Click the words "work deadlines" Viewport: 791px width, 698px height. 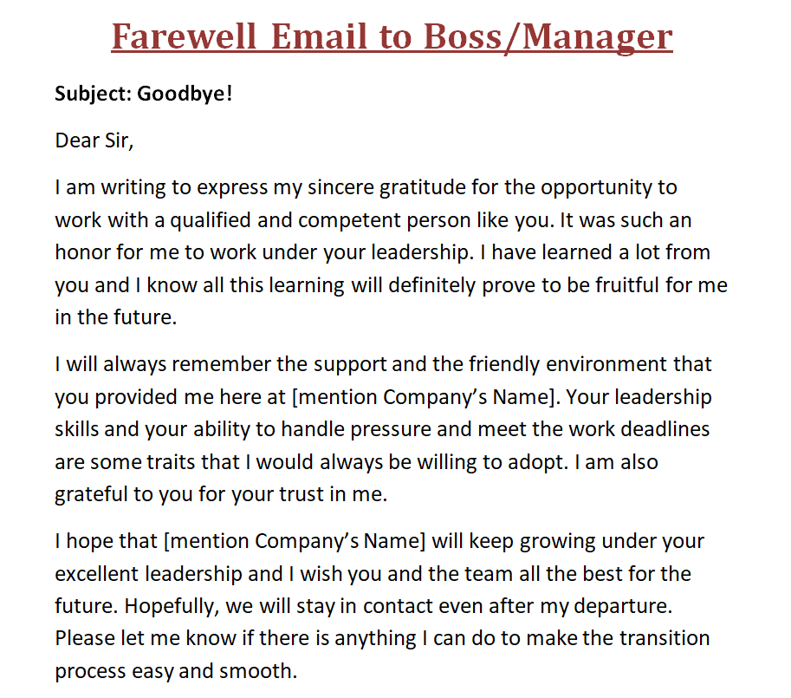[x=636, y=429]
